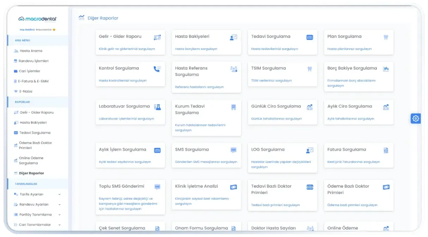Click the Gelir - Gider Raporu card icon
The width and height of the screenshot is (428, 237).
(x=157, y=37)
